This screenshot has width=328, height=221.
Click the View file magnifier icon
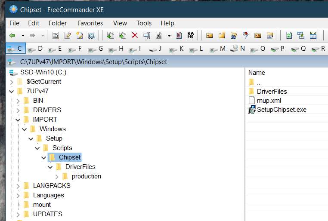coord(56,36)
